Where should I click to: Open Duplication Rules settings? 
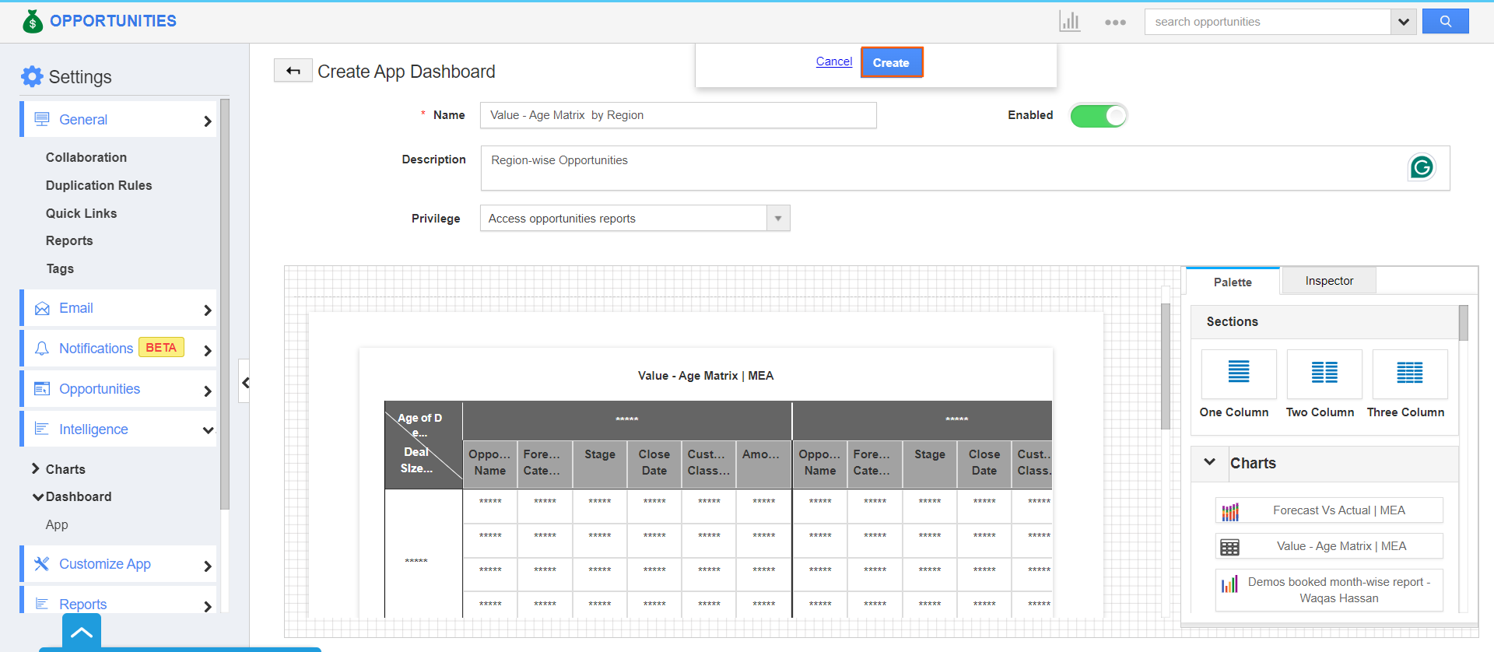tap(99, 185)
